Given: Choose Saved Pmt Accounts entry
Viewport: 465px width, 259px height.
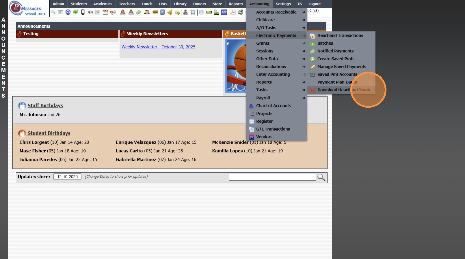Looking at the screenshot, I should pyautogui.click(x=341, y=74).
